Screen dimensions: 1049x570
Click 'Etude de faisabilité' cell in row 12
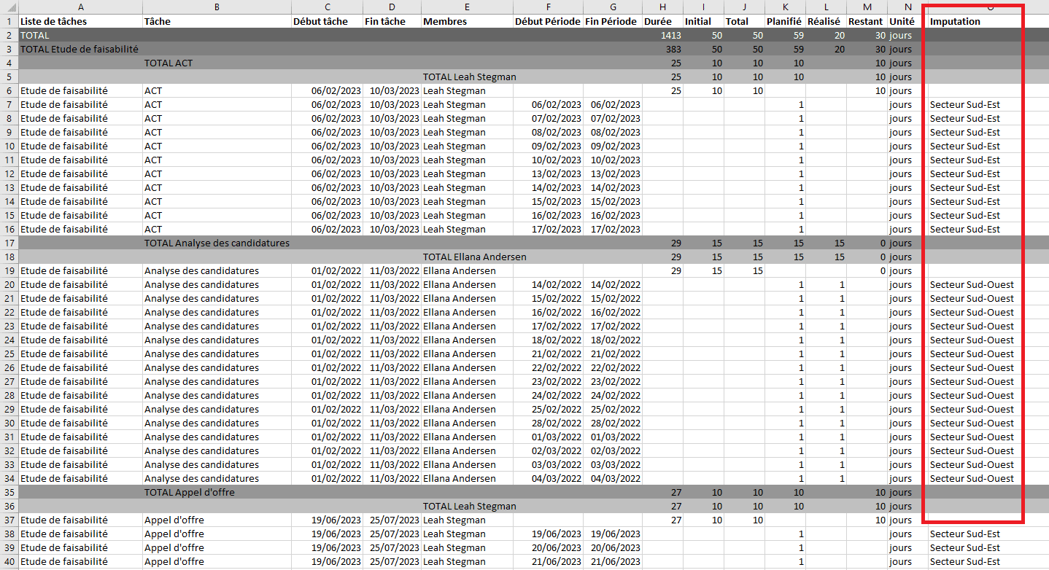tap(80, 173)
